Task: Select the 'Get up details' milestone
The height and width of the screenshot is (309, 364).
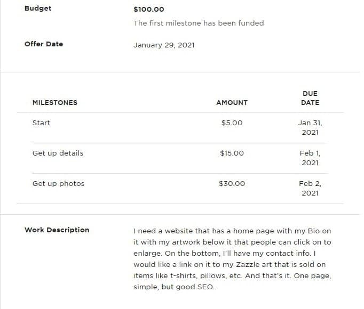Action: coord(58,153)
